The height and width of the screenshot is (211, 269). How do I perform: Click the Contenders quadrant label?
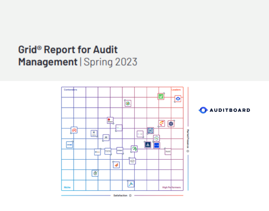[x=70, y=90]
